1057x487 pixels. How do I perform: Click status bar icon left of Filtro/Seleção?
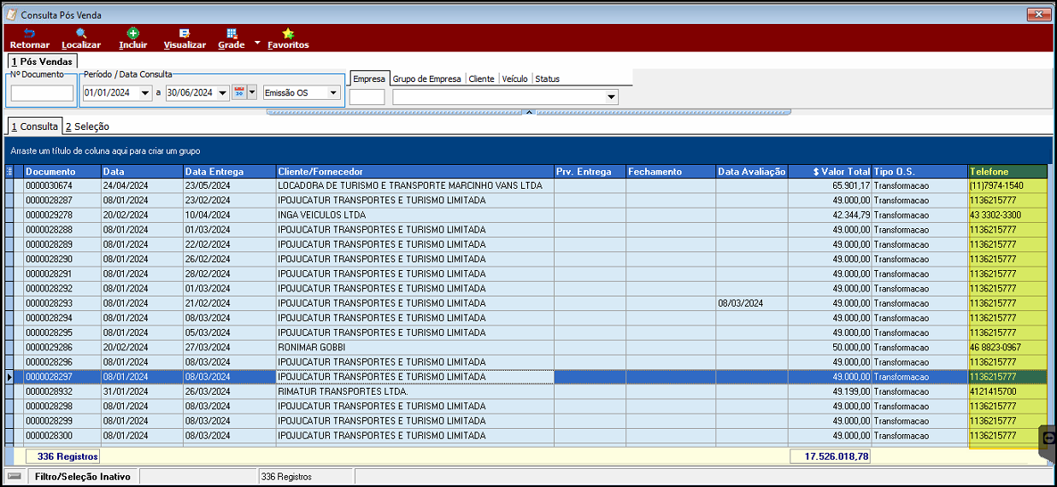tap(15, 476)
